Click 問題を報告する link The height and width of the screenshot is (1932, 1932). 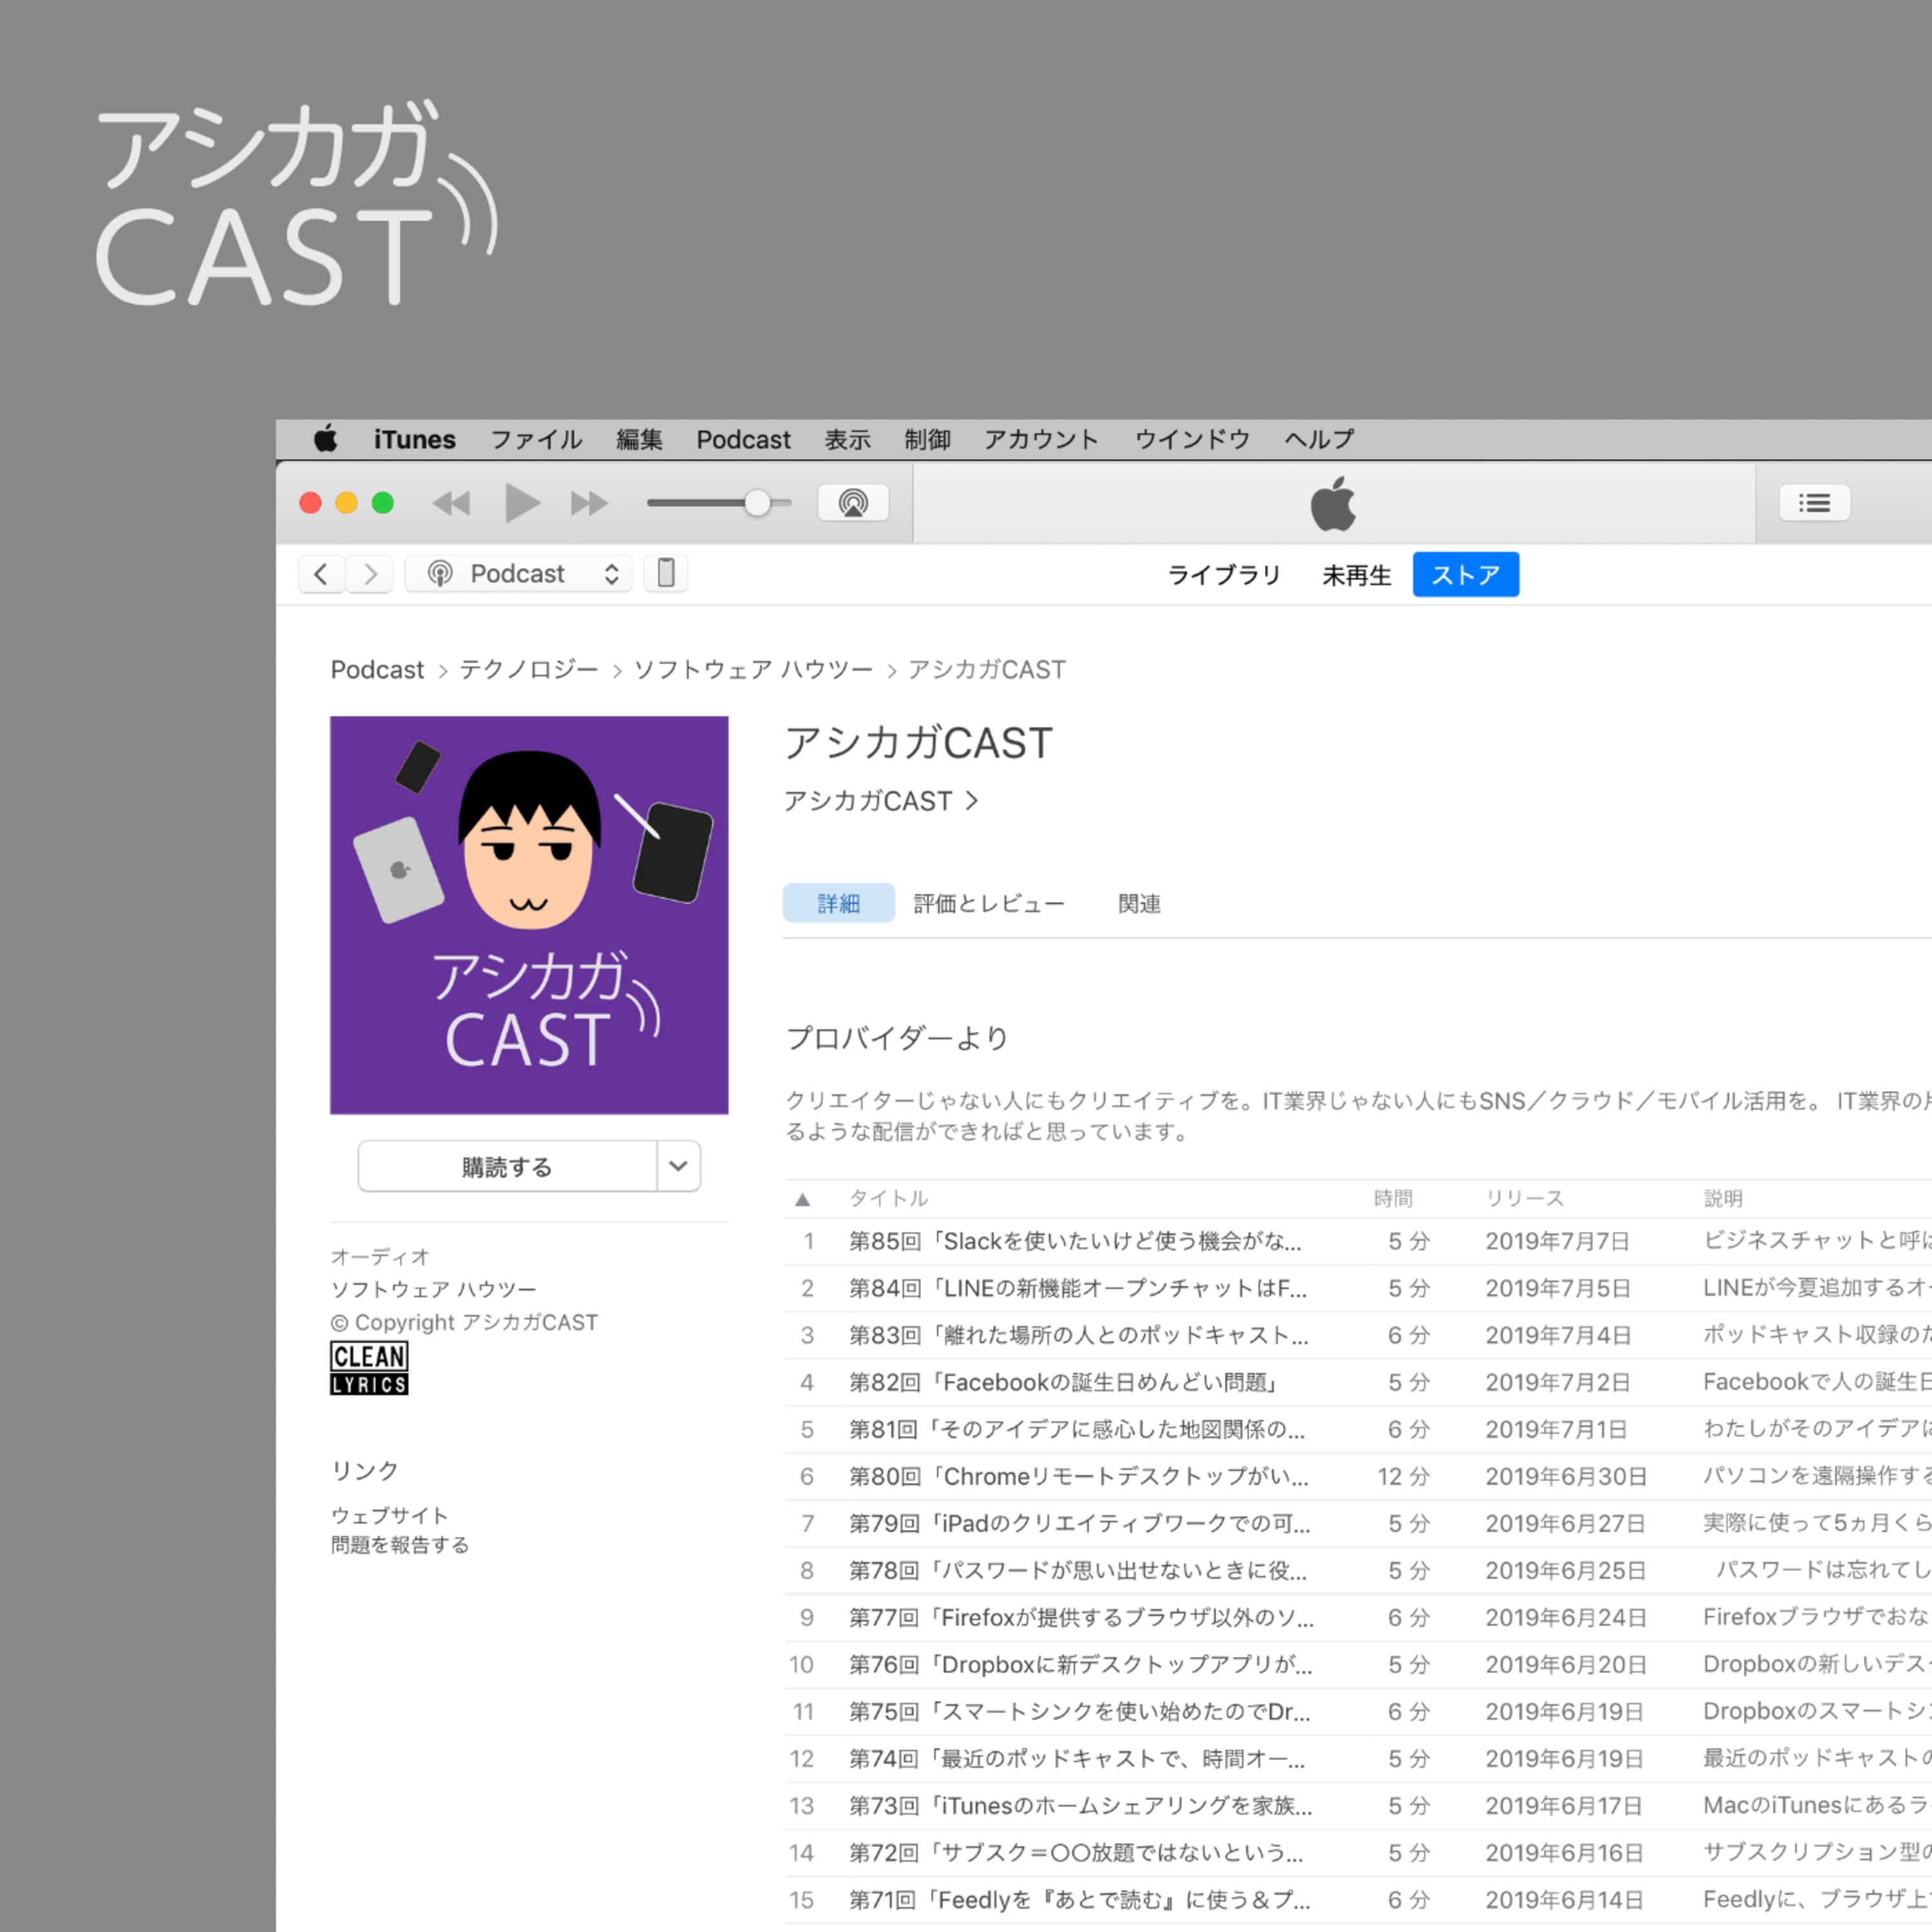click(x=400, y=1545)
